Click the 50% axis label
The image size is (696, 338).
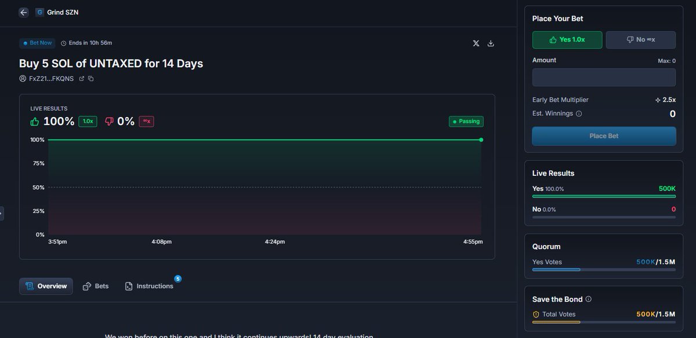pos(38,187)
